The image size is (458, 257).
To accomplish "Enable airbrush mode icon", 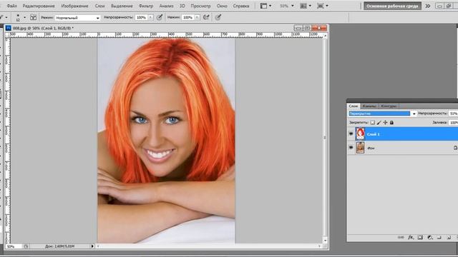I will tap(206, 17).
